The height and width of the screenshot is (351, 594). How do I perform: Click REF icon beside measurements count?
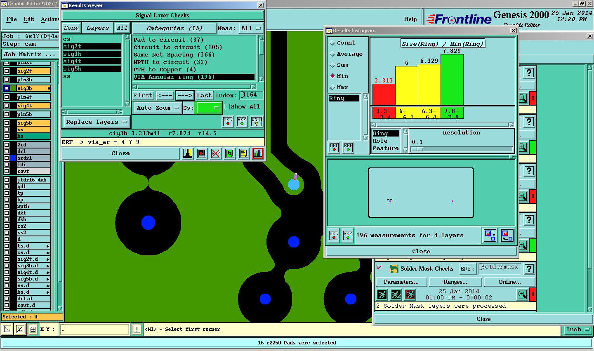(x=348, y=236)
